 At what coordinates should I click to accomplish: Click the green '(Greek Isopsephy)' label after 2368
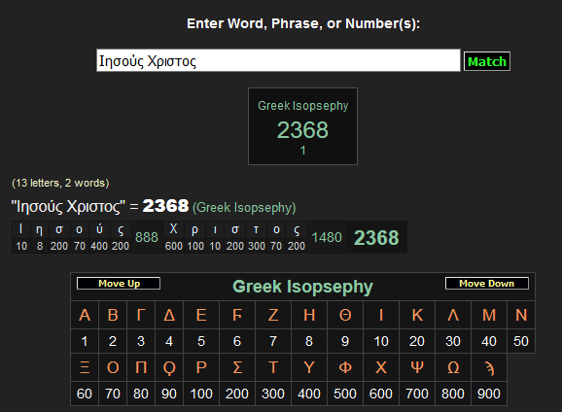244,207
